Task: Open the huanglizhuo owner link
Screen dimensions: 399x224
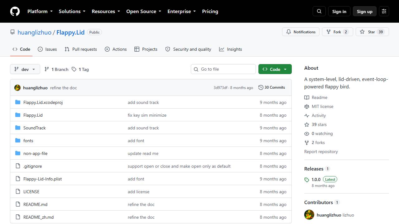Action: 34,32
